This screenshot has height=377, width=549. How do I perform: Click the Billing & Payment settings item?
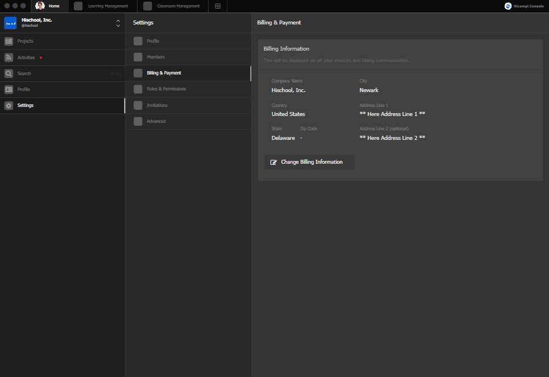pos(164,73)
